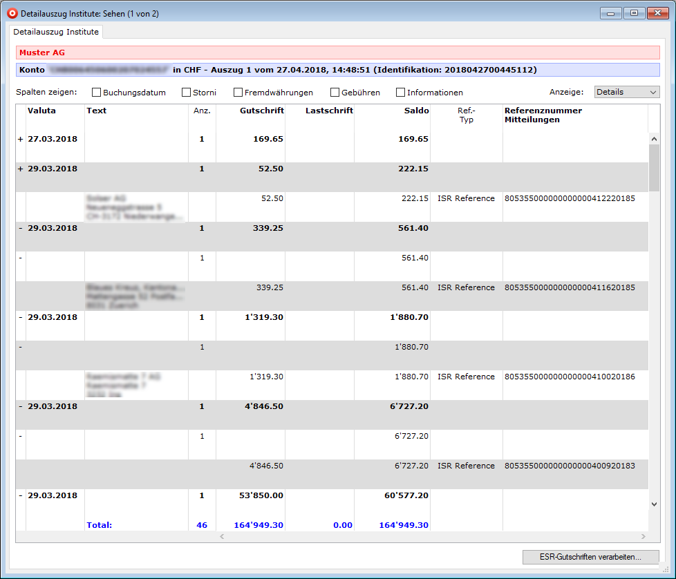Toggle the Storni checkbox

tap(187, 93)
